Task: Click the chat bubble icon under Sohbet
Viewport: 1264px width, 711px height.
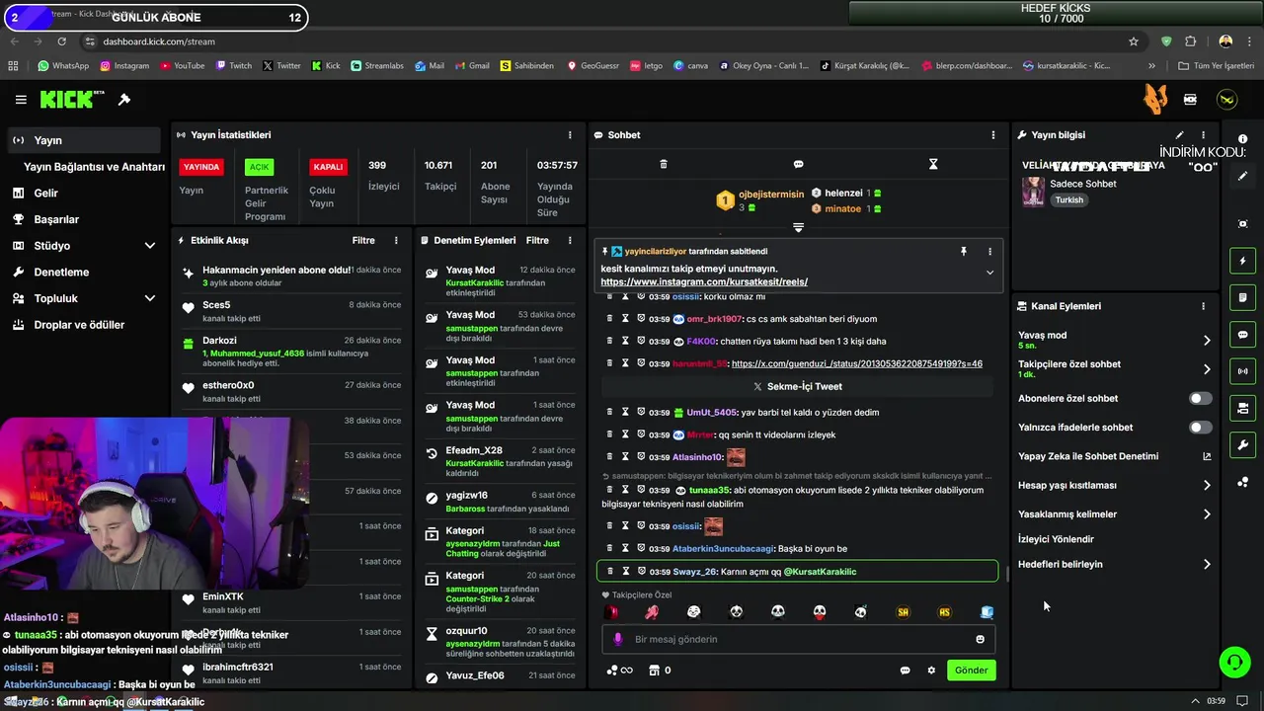Action: (x=798, y=164)
